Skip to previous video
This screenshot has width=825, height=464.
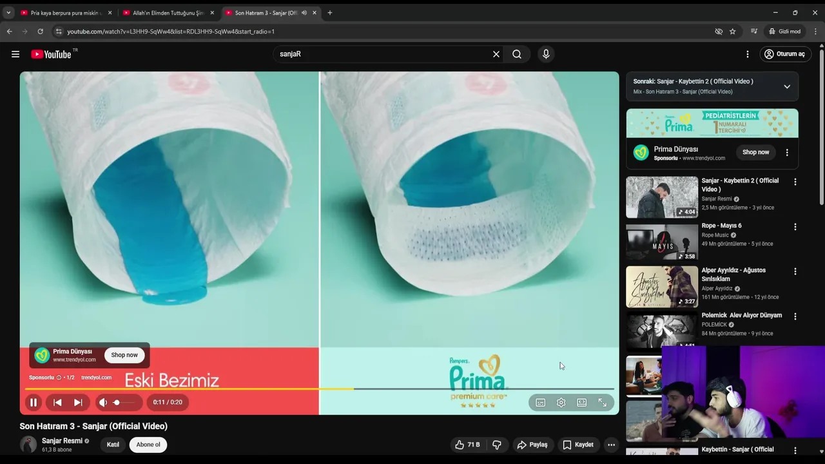point(57,402)
